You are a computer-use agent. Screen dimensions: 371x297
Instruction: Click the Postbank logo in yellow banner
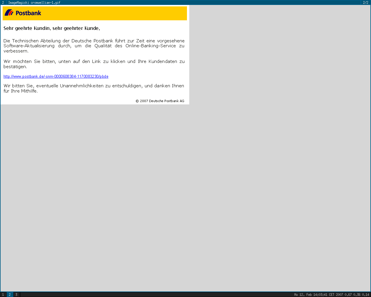23,13
